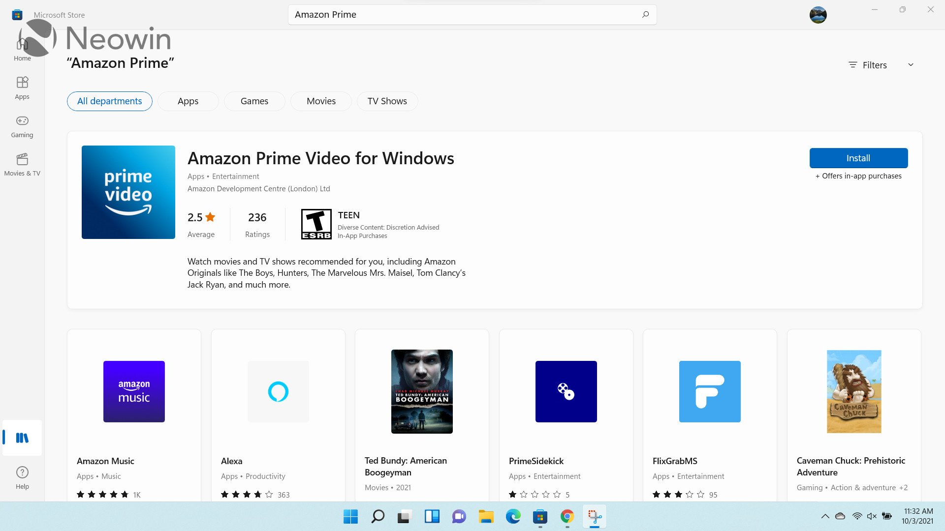Switch to Microsoft Store taskbar icon
The height and width of the screenshot is (531, 945).
pyautogui.click(x=540, y=517)
